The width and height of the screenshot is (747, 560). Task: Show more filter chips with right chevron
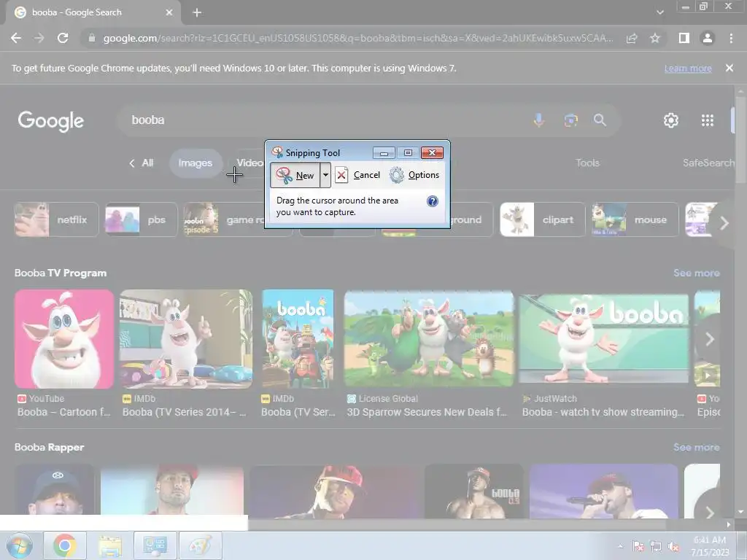click(724, 222)
